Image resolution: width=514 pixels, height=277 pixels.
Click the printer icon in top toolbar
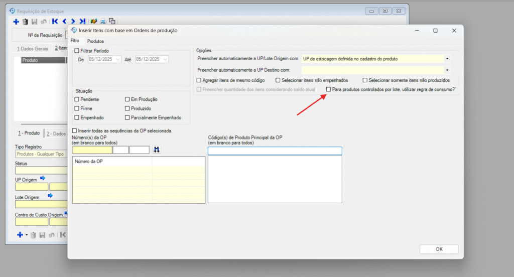coord(102,21)
